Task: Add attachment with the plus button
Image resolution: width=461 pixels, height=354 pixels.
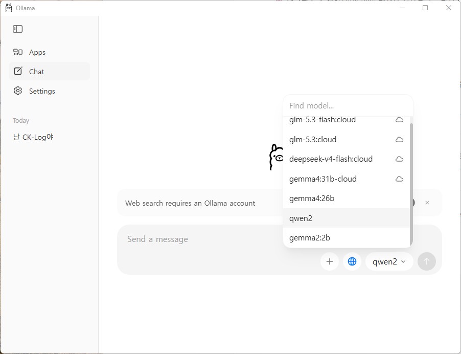Action: 330,261
